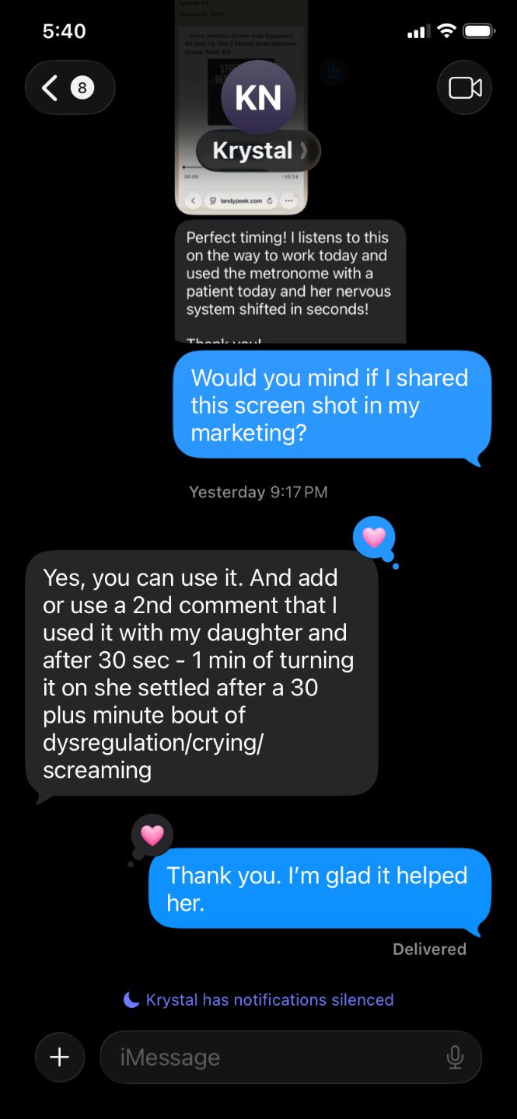This screenshot has height=1119, width=517.
Task: Tap the 'Perfect timing!' message in screenshot
Action: coord(290,281)
